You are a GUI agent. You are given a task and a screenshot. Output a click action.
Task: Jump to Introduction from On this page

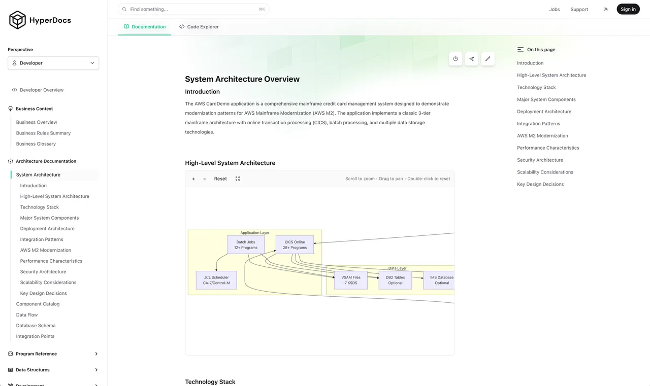pyautogui.click(x=530, y=63)
